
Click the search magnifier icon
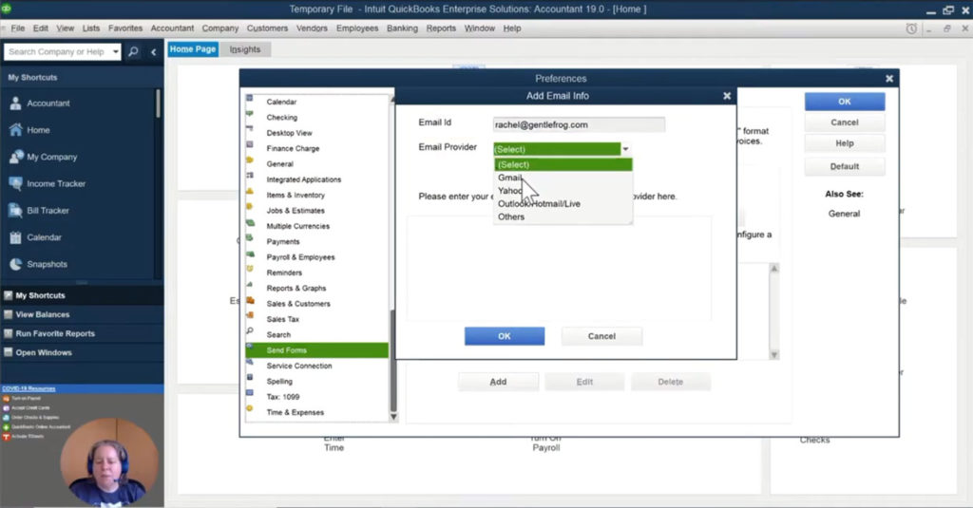pyautogui.click(x=133, y=52)
